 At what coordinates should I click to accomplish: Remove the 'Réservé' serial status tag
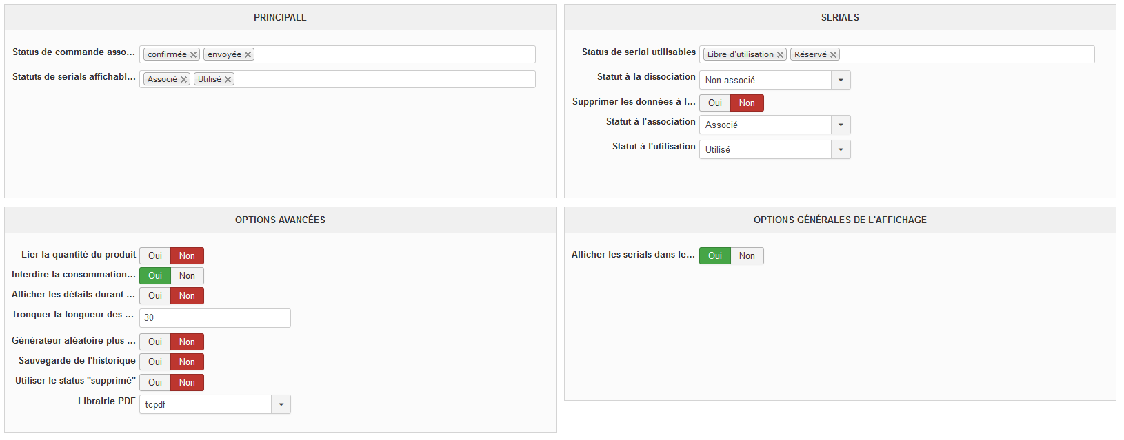[834, 55]
